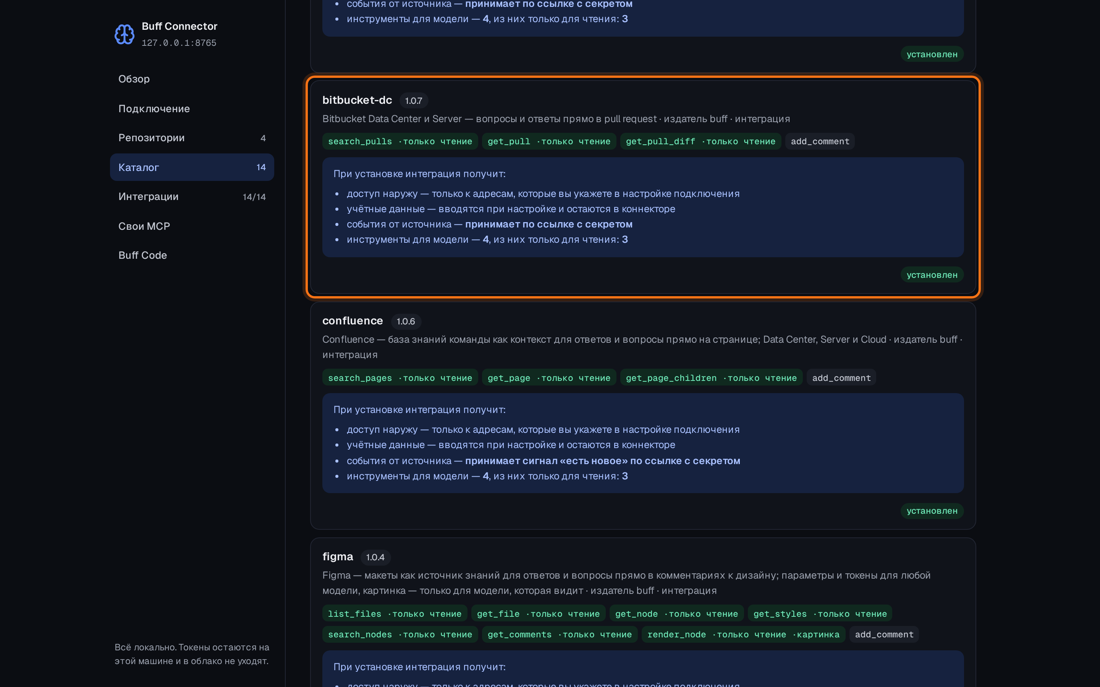Open Репозитории in the sidebar
Image resolution: width=1100 pixels, height=687 pixels.
pyautogui.click(x=192, y=138)
